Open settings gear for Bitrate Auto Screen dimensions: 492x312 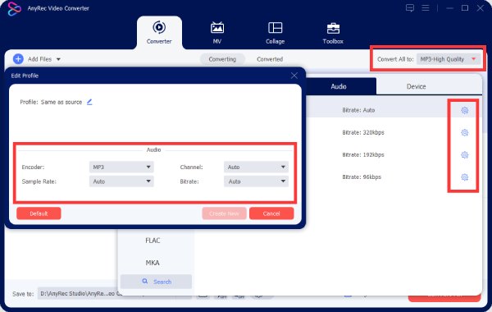click(465, 110)
